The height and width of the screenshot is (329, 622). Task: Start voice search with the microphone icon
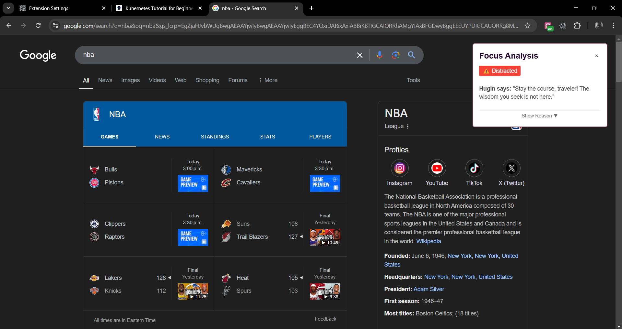pyautogui.click(x=379, y=55)
